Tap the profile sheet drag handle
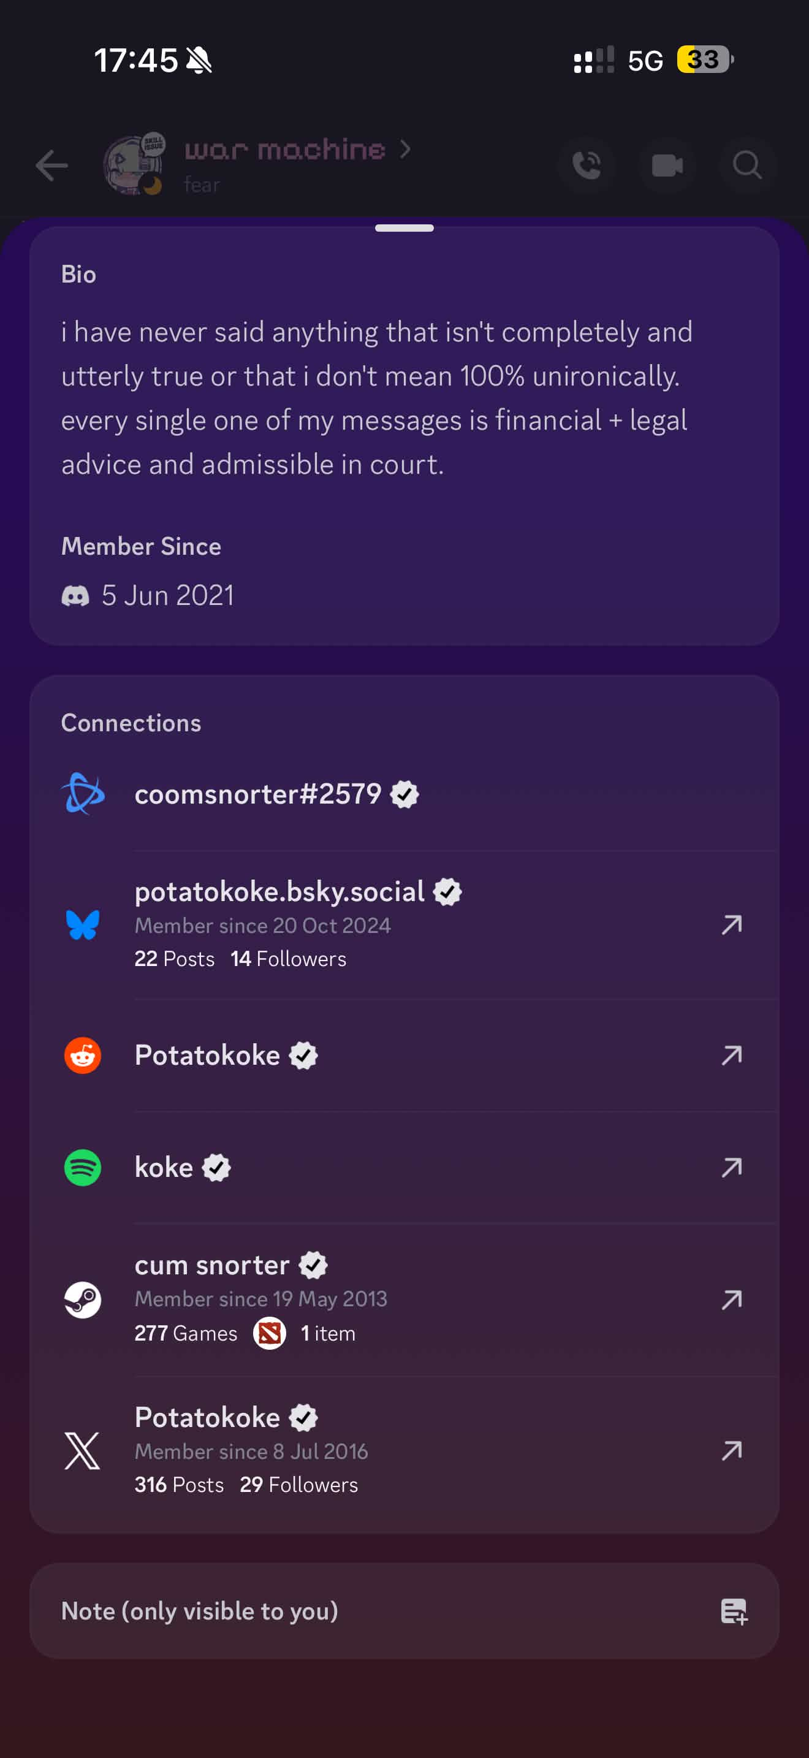 click(x=404, y=228)
